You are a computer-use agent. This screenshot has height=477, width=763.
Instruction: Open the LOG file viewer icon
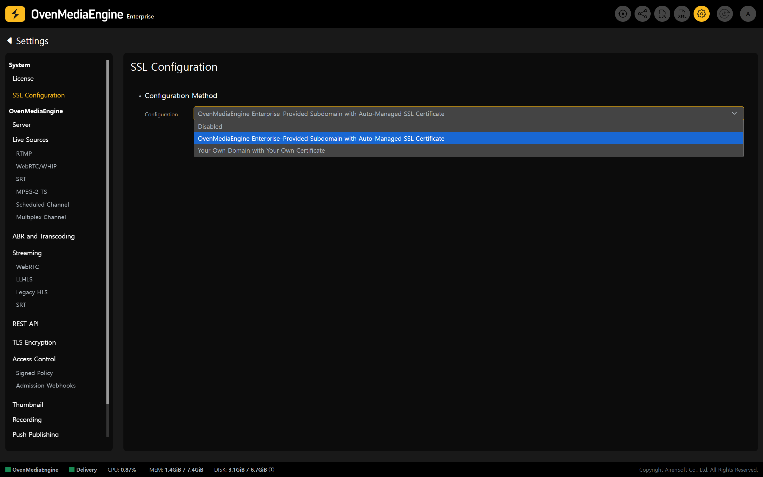tap(662, 14)
